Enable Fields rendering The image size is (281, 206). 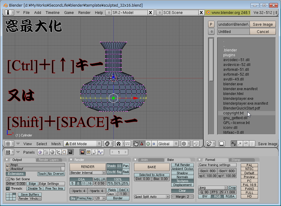point(112,190)
